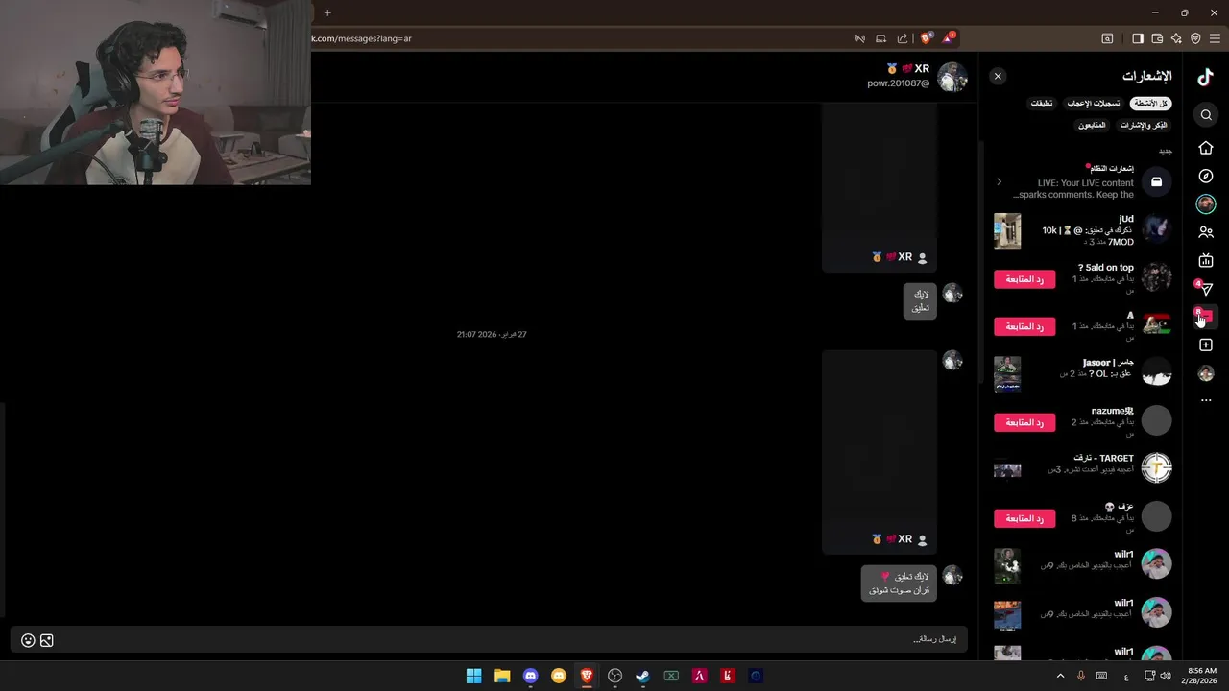The height and width of the screenshot is (691, 1229).
Task: Go to the Home feed icon
Action: coord(1206,148)
